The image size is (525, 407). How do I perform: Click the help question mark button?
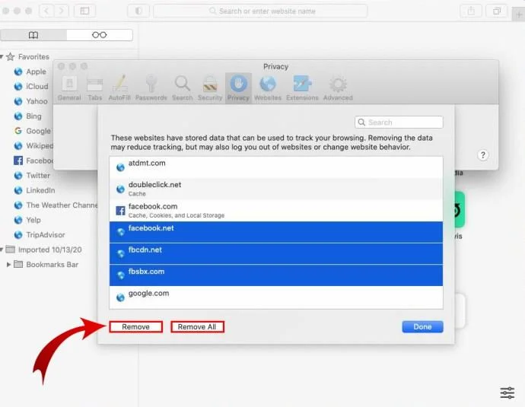point(482,155)
